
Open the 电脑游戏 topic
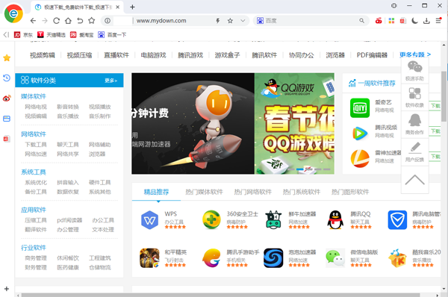pos(153,55)
